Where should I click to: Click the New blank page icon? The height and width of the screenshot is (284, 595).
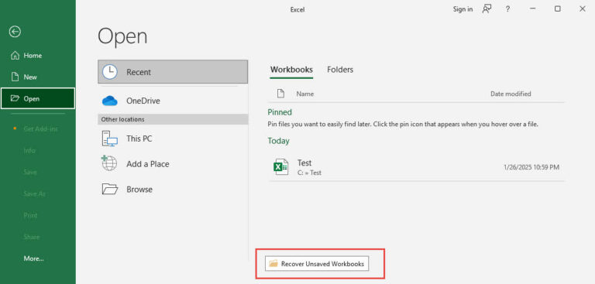click(x=15, y=77)
